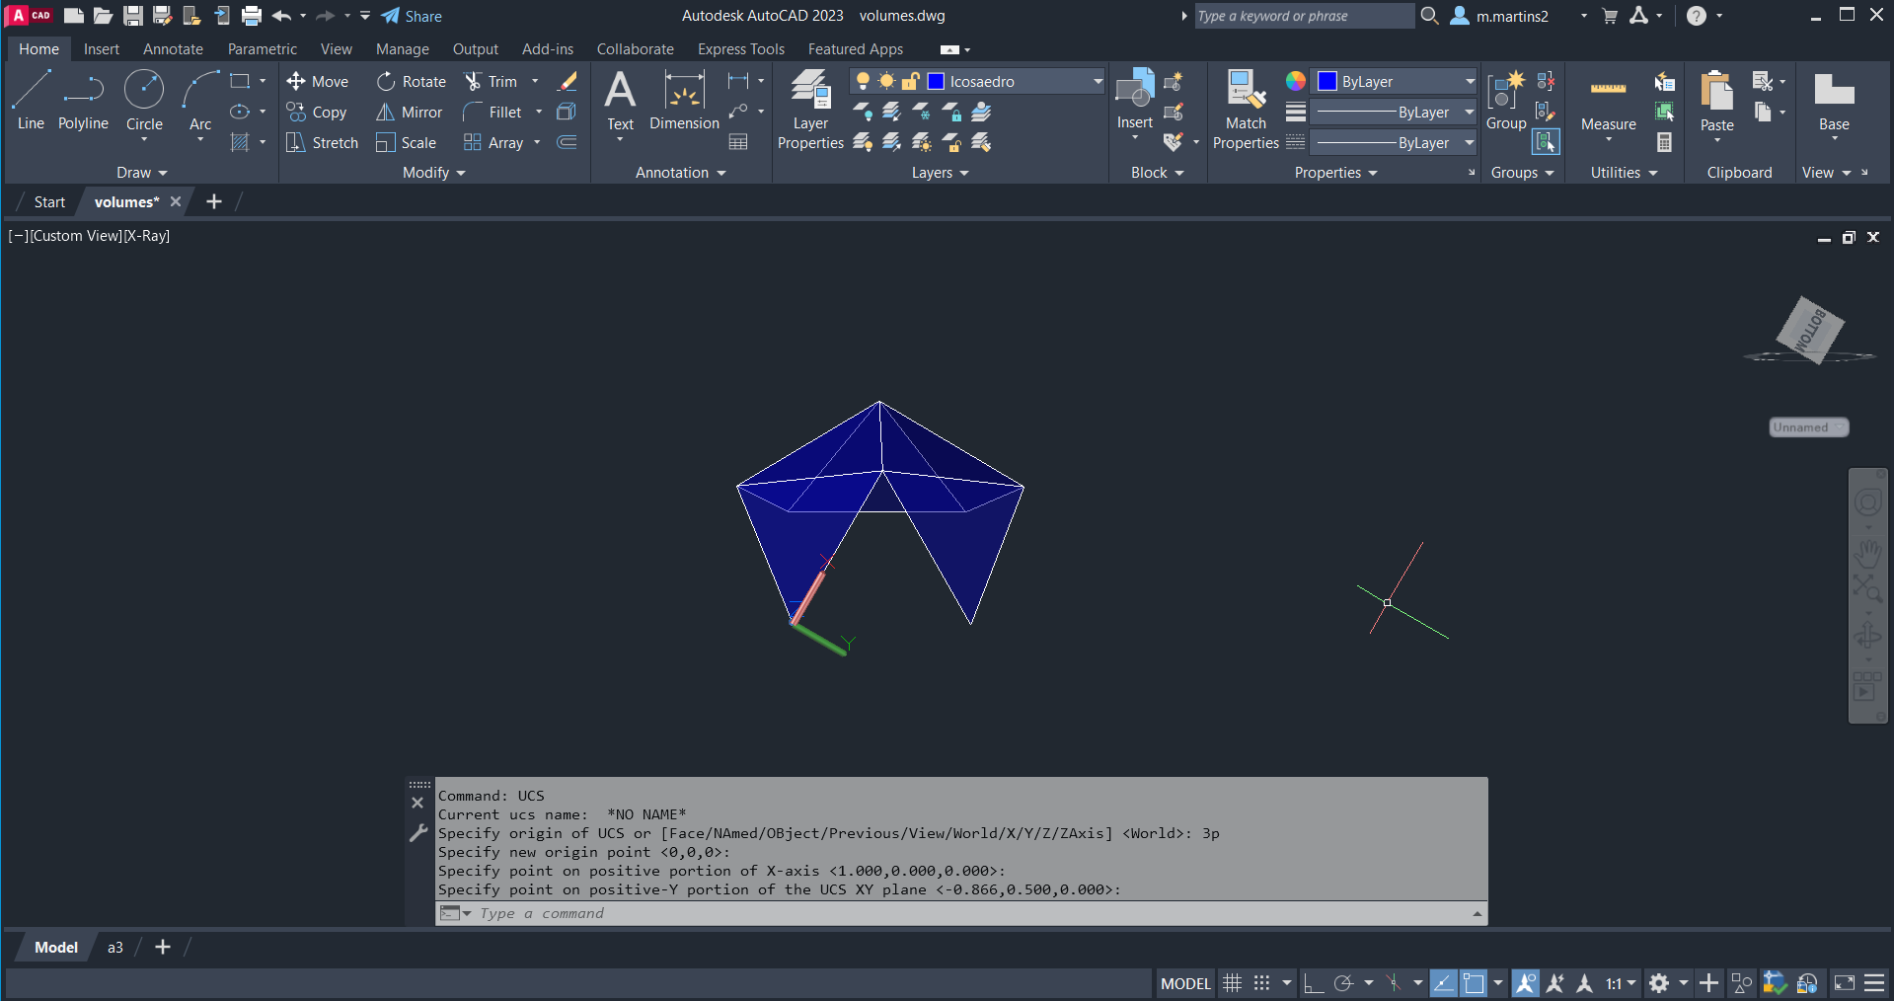Toggle the drawing grid display in status bar

click(1232, 983)
